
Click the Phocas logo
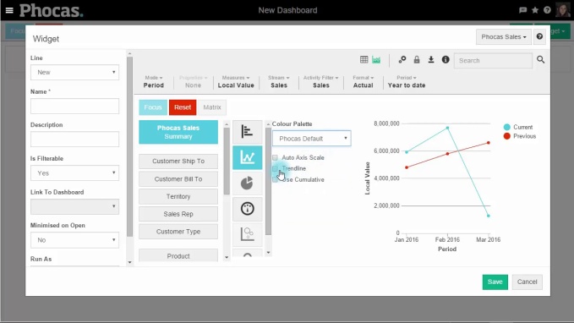coord(52,10)
